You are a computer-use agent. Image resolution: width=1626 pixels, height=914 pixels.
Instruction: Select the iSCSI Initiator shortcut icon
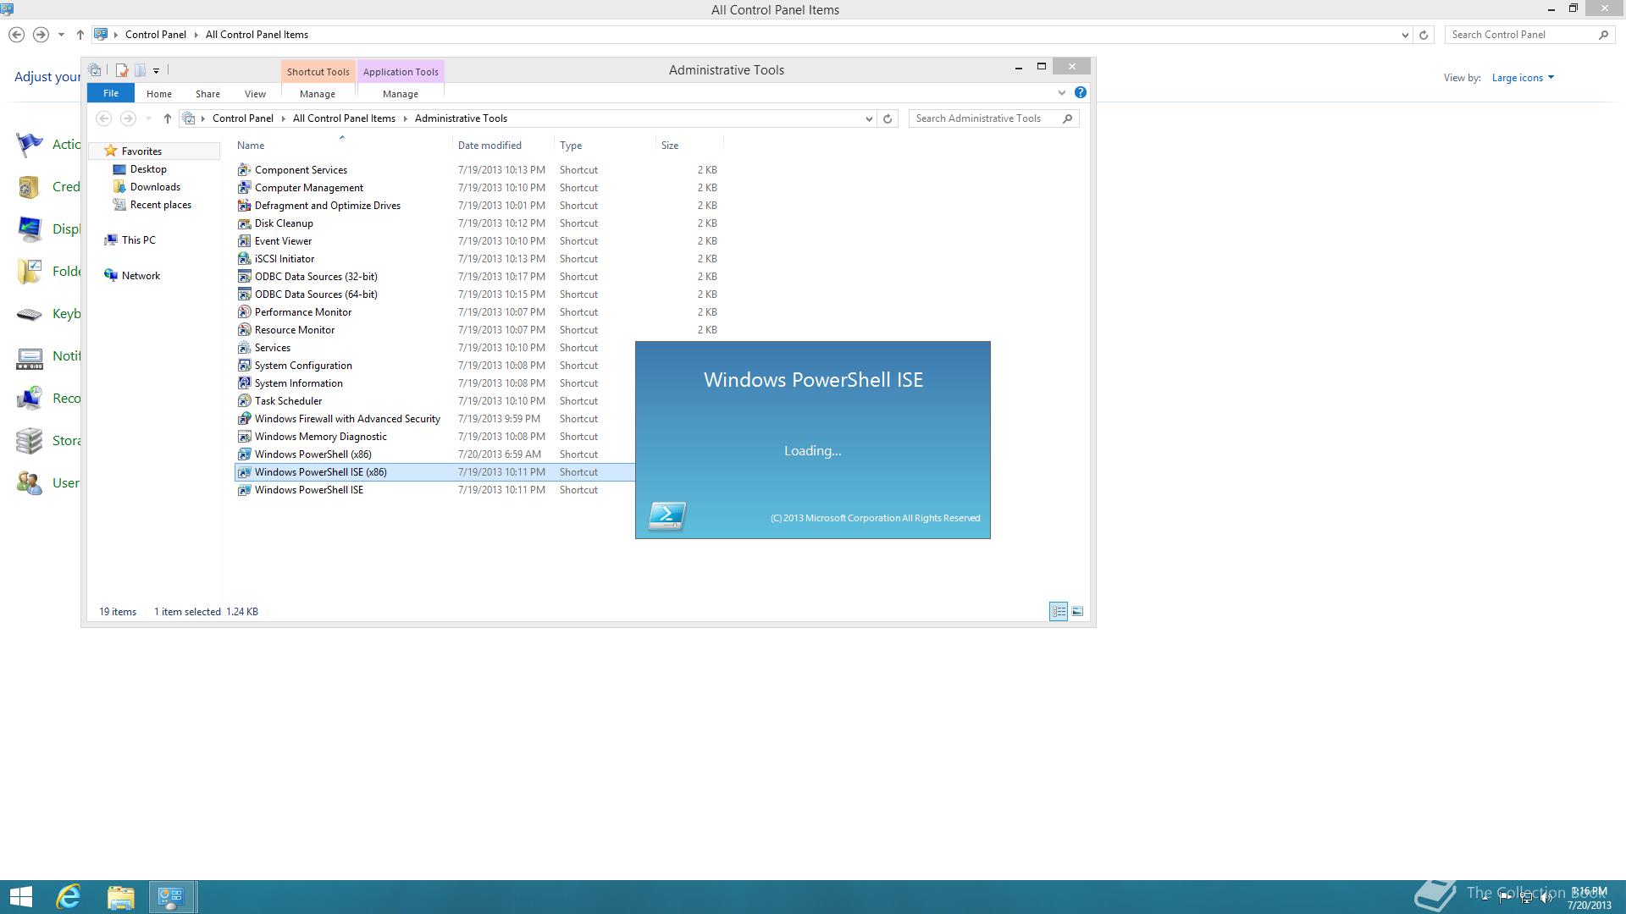coord(245,259)
